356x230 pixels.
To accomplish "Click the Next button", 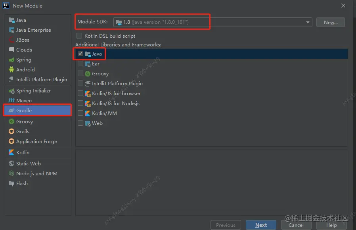I will pos(261,225).
